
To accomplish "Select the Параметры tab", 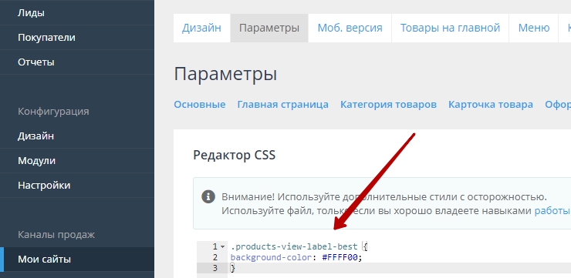I will (269, 28).
